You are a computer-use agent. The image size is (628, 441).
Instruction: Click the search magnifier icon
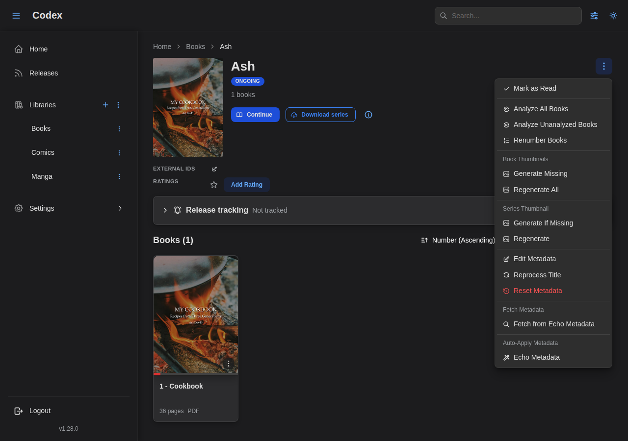point(444,16)
